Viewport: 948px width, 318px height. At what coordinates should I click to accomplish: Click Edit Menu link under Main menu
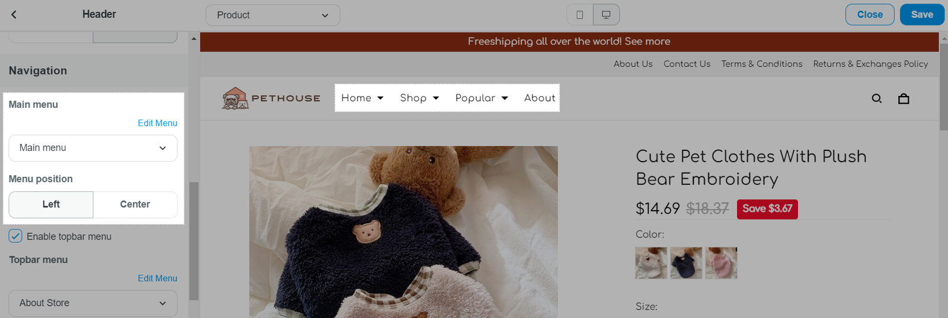[x=157, y=123]
